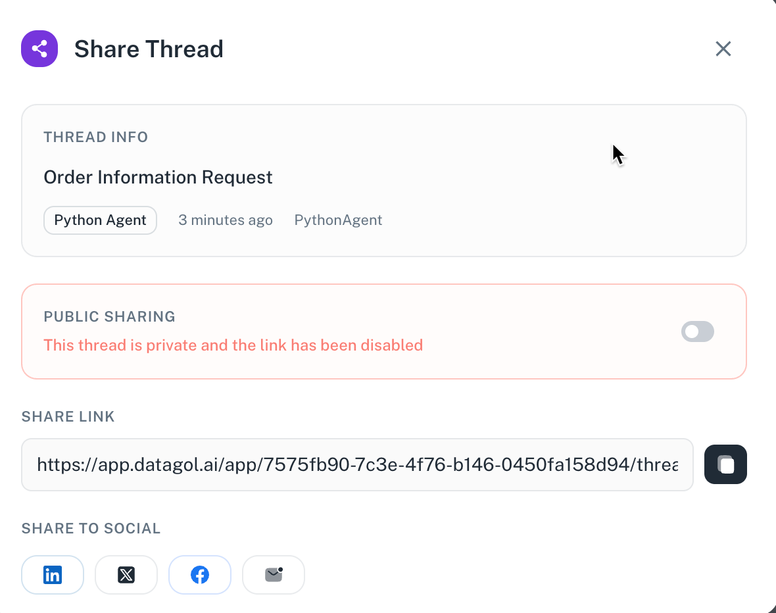
Task: Click the PythonAgent author label
Action: pyautogui.click(x=338, y=220)
